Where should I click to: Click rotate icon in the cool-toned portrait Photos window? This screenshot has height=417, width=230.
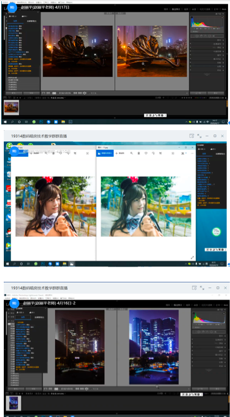click(153, 154)
